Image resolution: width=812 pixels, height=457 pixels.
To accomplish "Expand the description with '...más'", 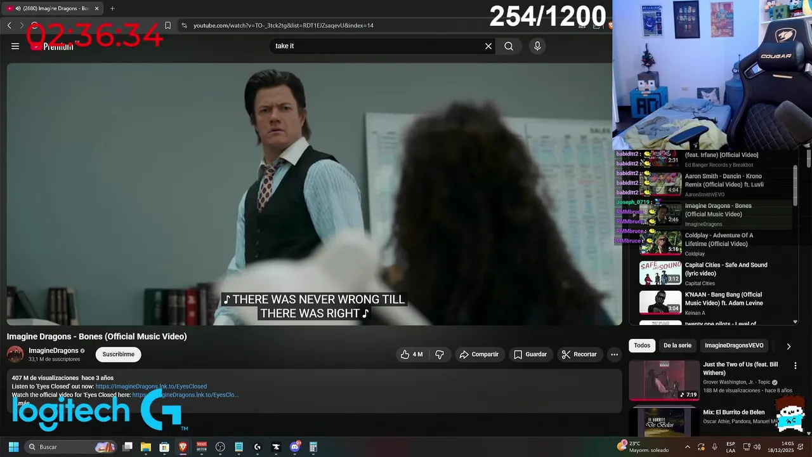I will coord(21,403).
